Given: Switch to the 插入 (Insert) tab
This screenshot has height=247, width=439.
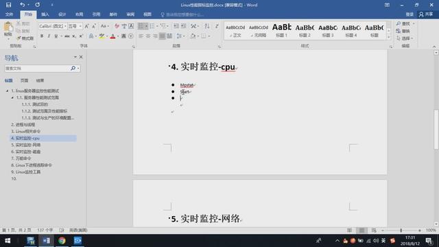Looking at the screenshot, I should (45, 14).
